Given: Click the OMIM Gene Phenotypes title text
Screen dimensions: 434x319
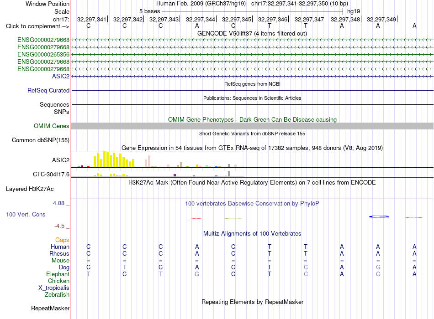Looking at the screenshot, I should 253,119.
